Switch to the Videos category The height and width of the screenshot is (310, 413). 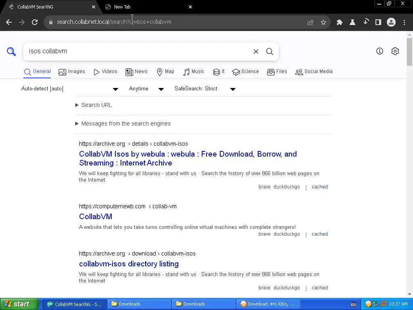105,72
